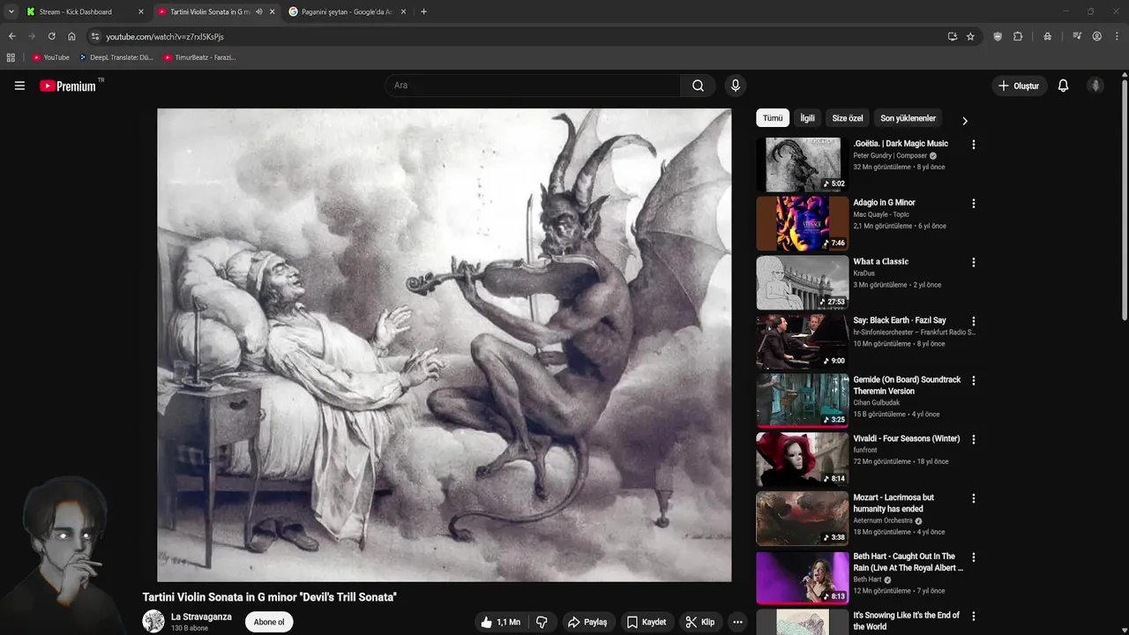Open What a Classic video title
Image resolution: width=1129 pixels, height=635 pixels.
pyautogui.click(x=880, y=261)
